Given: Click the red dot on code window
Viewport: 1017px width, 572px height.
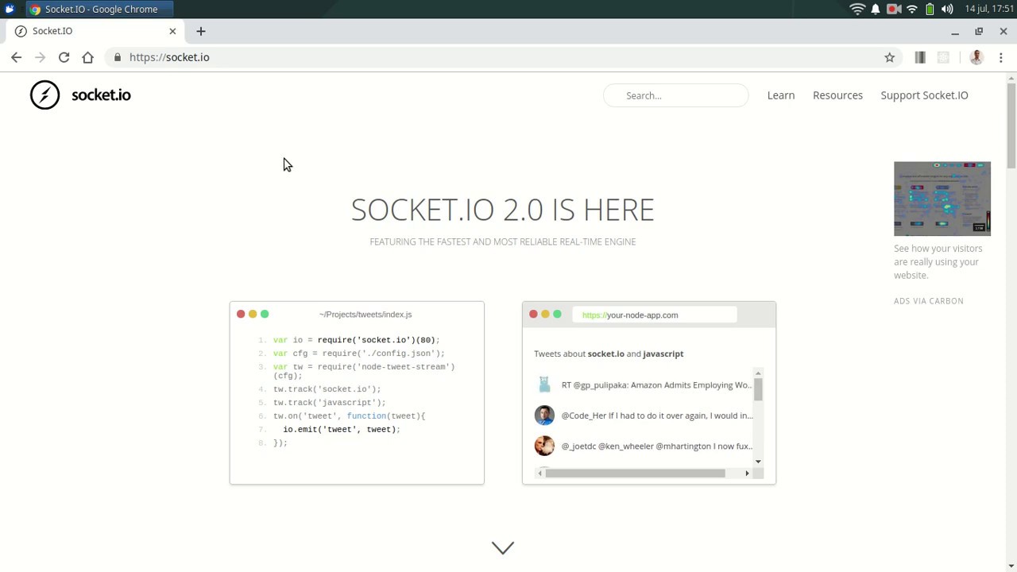Looking at the screenshot, I should pyautogui.click(x=241, y=314).
